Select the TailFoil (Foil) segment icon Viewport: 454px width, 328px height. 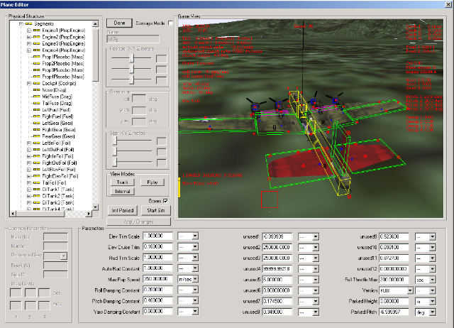coord(35,184)
